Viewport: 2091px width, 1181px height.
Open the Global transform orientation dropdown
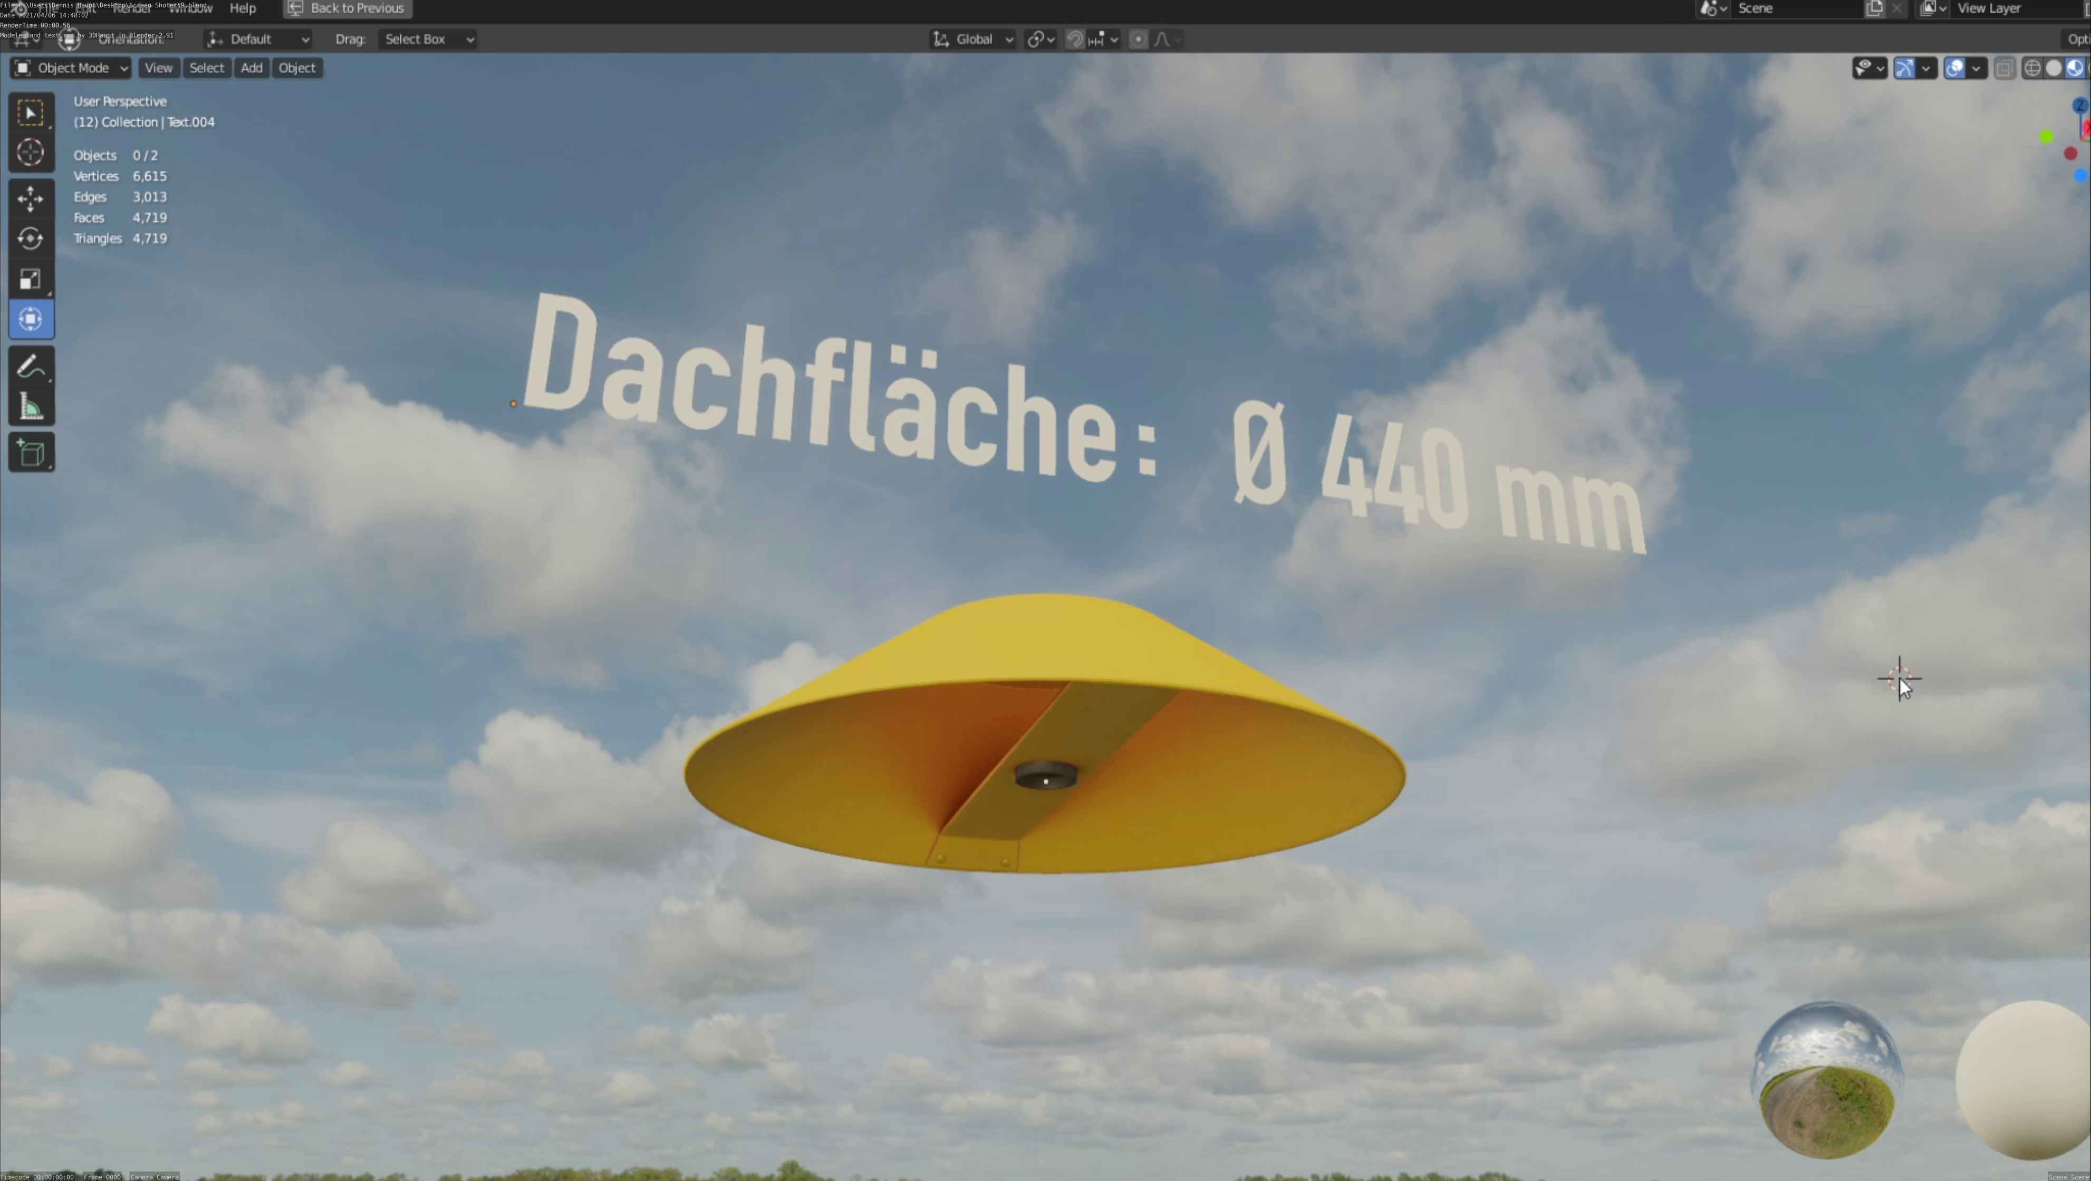tap(972, 39)
